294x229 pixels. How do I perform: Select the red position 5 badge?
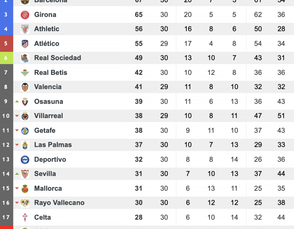7,44
